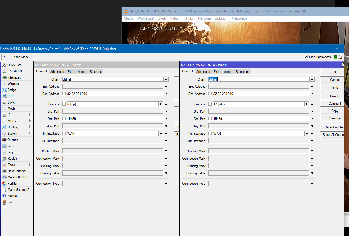Screen dimensions: 349x236
Task: Click Dst. Port field in UDP rule
Action: point(261,119)
